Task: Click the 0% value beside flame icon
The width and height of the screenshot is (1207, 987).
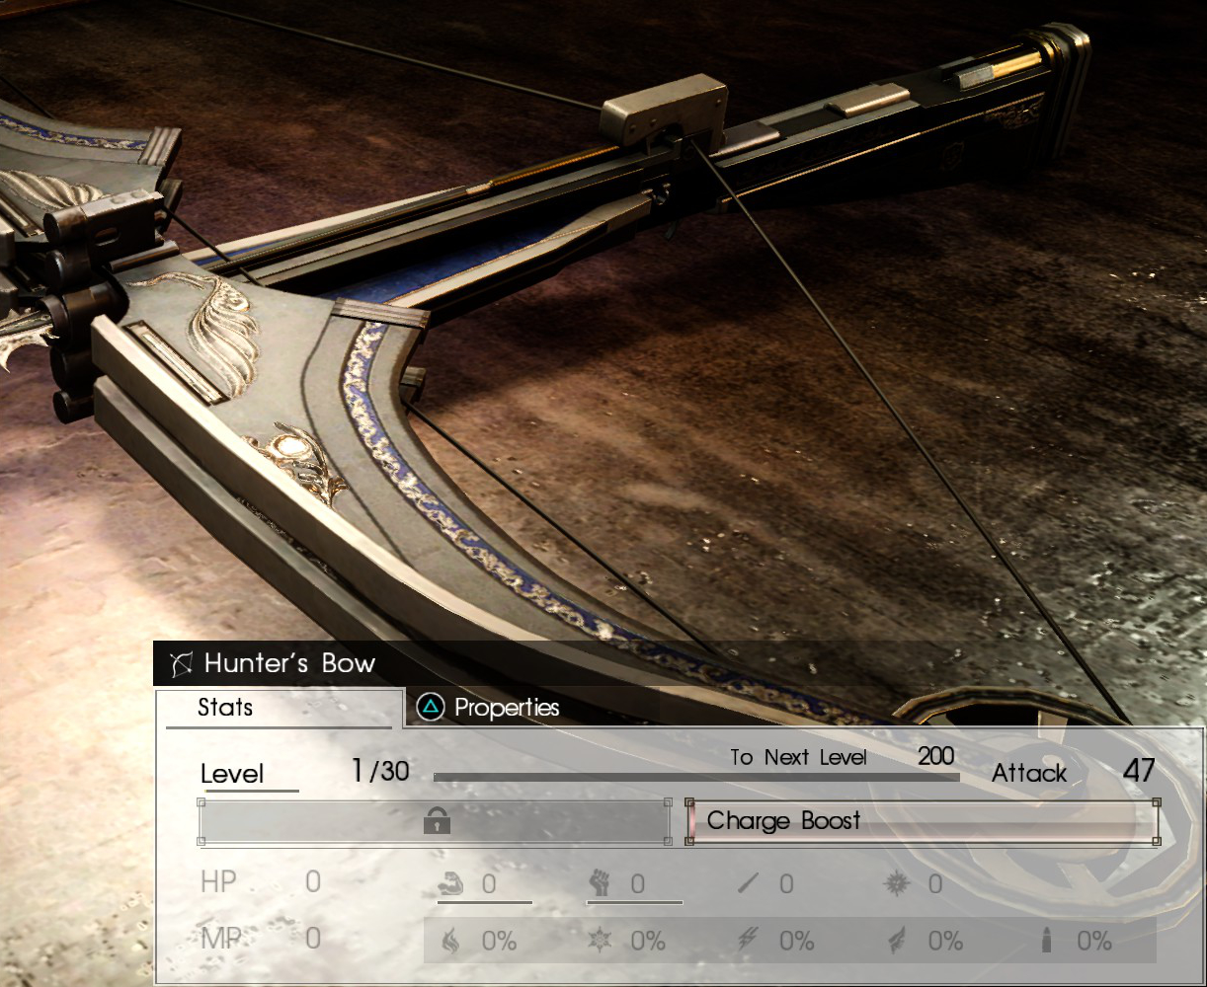Action: point(500,942)
